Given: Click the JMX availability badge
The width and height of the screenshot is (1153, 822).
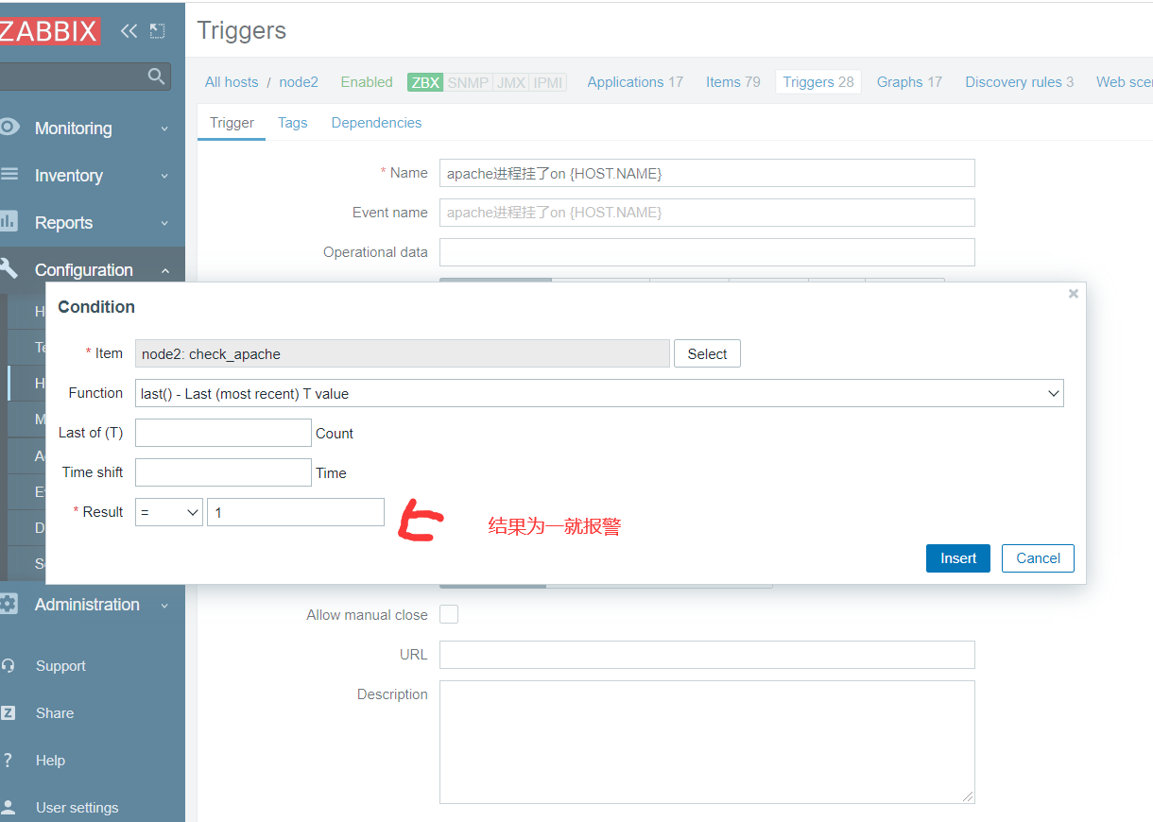Looking at the screenshot, I should pyautogui.click(x=510, y=82).
